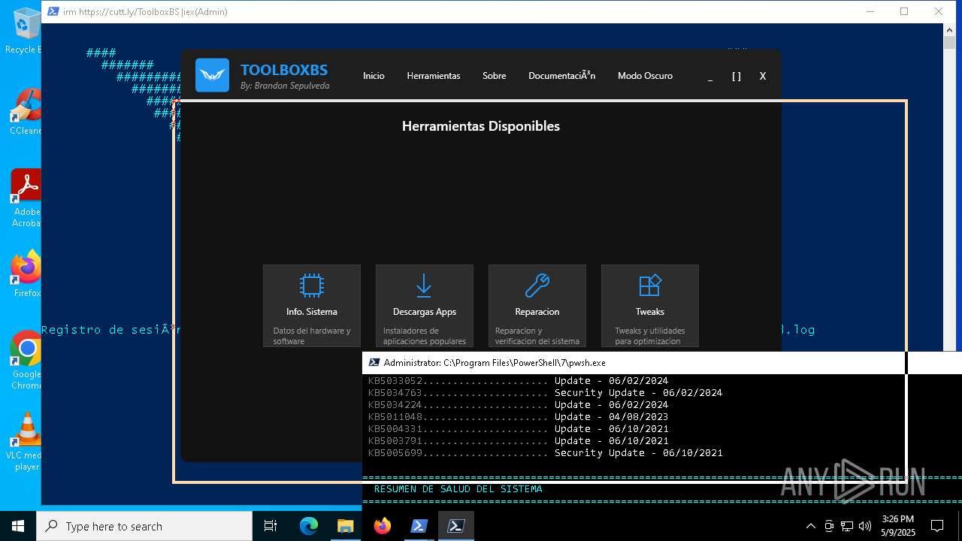Screen dimensions: 962x541
Task: Open the notification center icon
Action: point(937,526)
